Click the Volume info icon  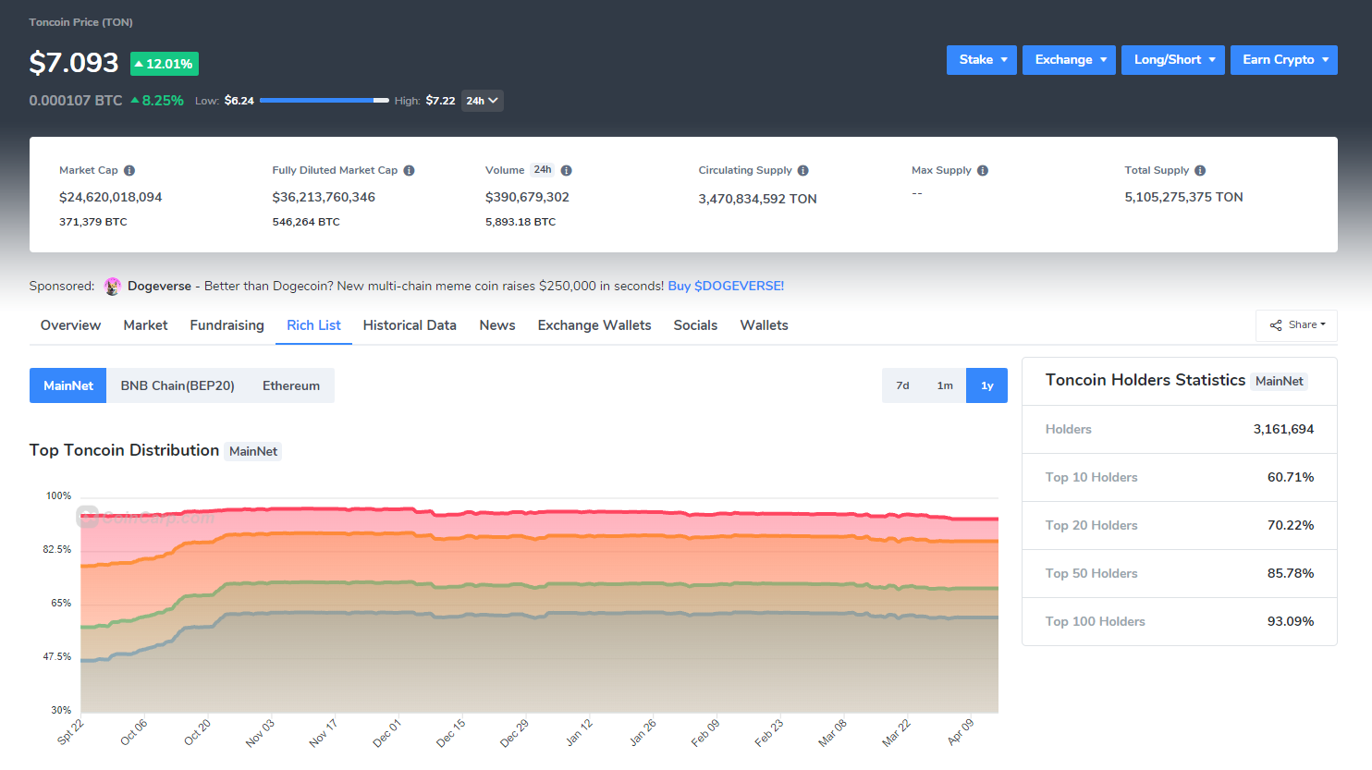point(566,171)
